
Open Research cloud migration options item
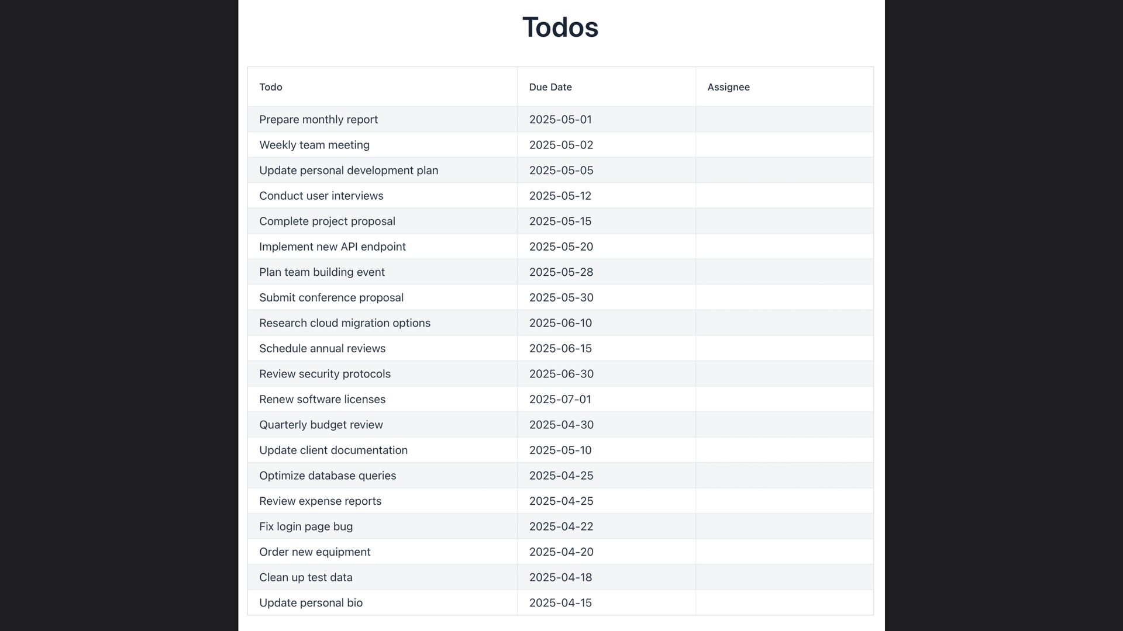[345, 323]
